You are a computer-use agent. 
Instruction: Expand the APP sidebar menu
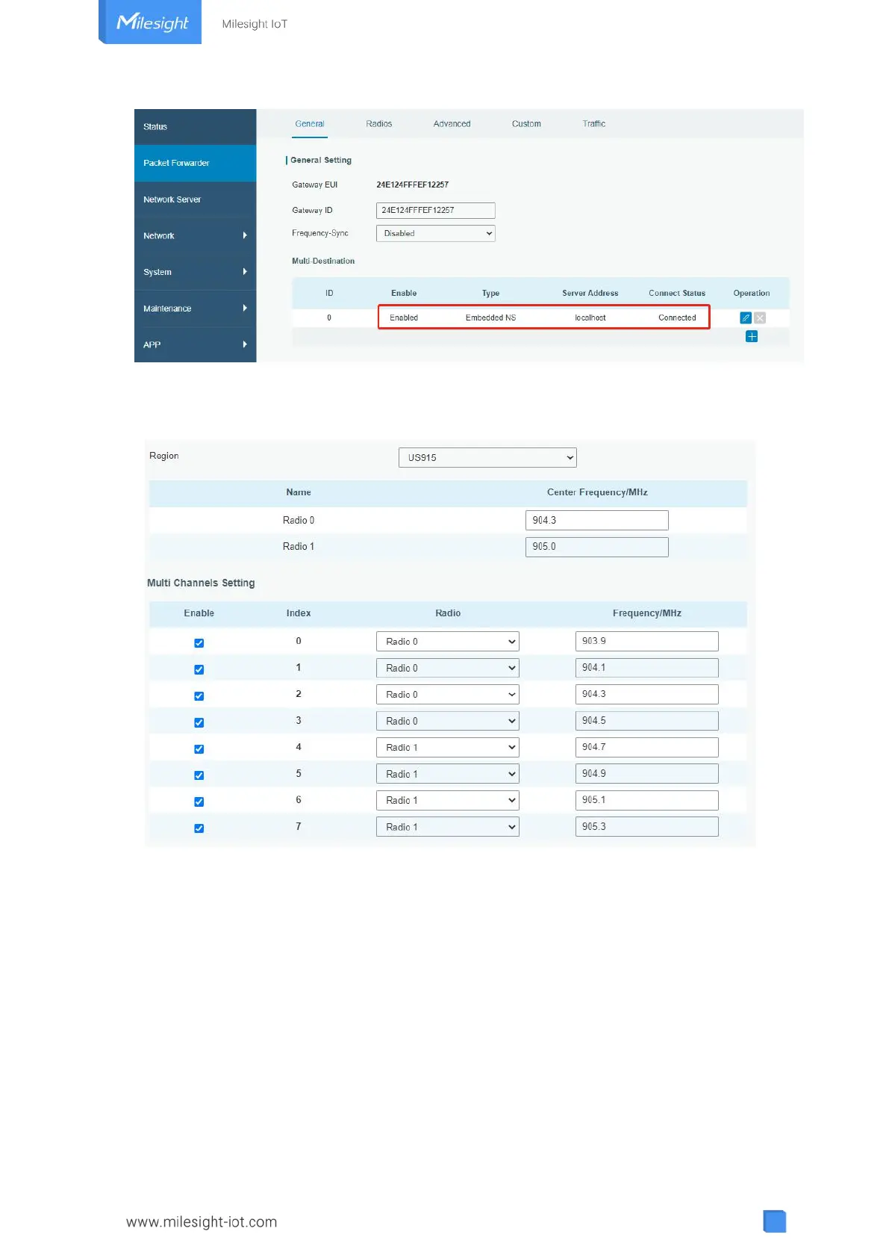click(x=195, y=344)
